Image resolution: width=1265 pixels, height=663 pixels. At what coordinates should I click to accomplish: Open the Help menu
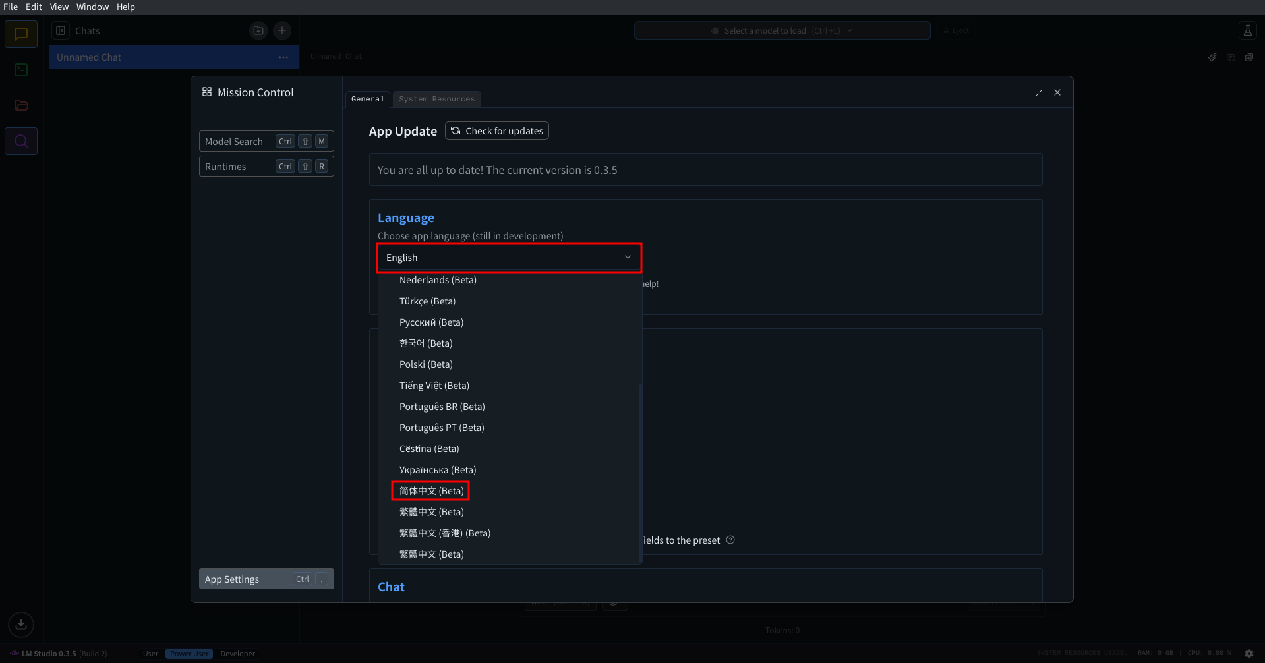pos(126,7)
